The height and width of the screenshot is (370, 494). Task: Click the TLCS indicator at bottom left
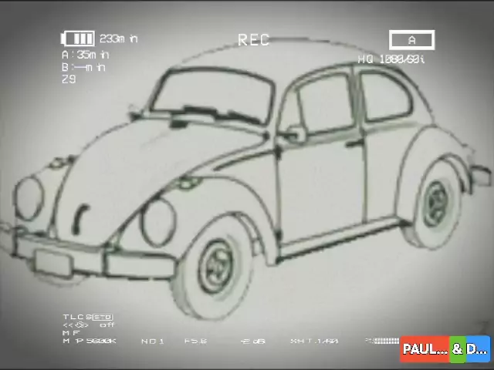pyautogui.click(x=87, y=317)
